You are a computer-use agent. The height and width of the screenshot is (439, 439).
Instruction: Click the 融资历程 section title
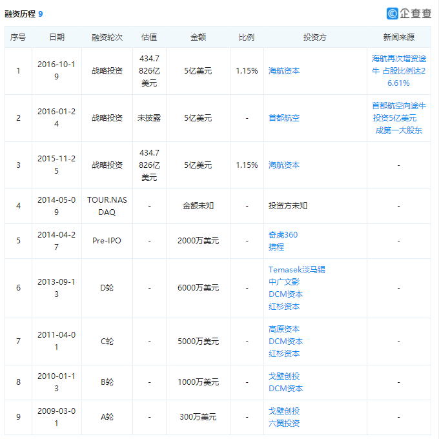pos(20,14)
